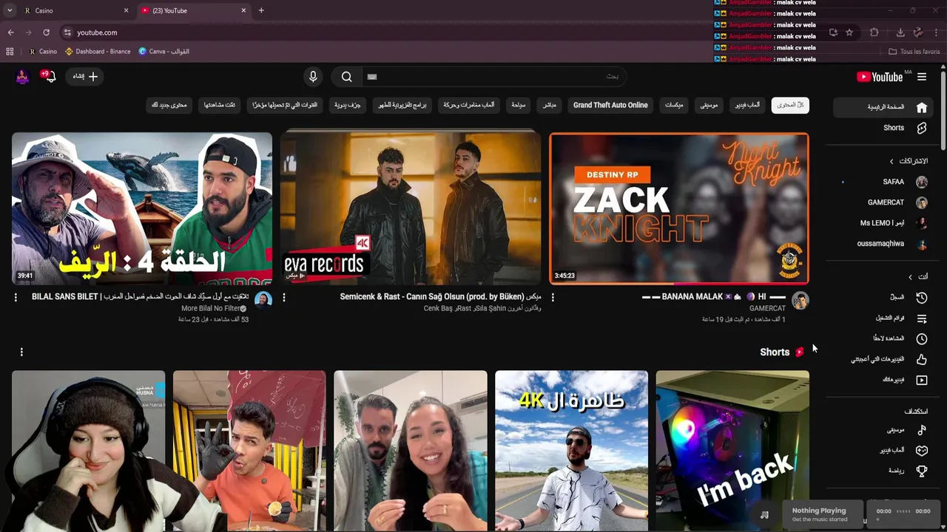Select the ألعاب مغامرات وحركة filter chip
947x532 pixels.
point(469,105)
